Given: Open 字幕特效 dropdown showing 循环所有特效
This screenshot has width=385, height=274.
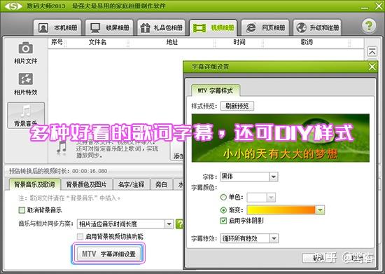Looking at the screenshot, I should [249, 238].
